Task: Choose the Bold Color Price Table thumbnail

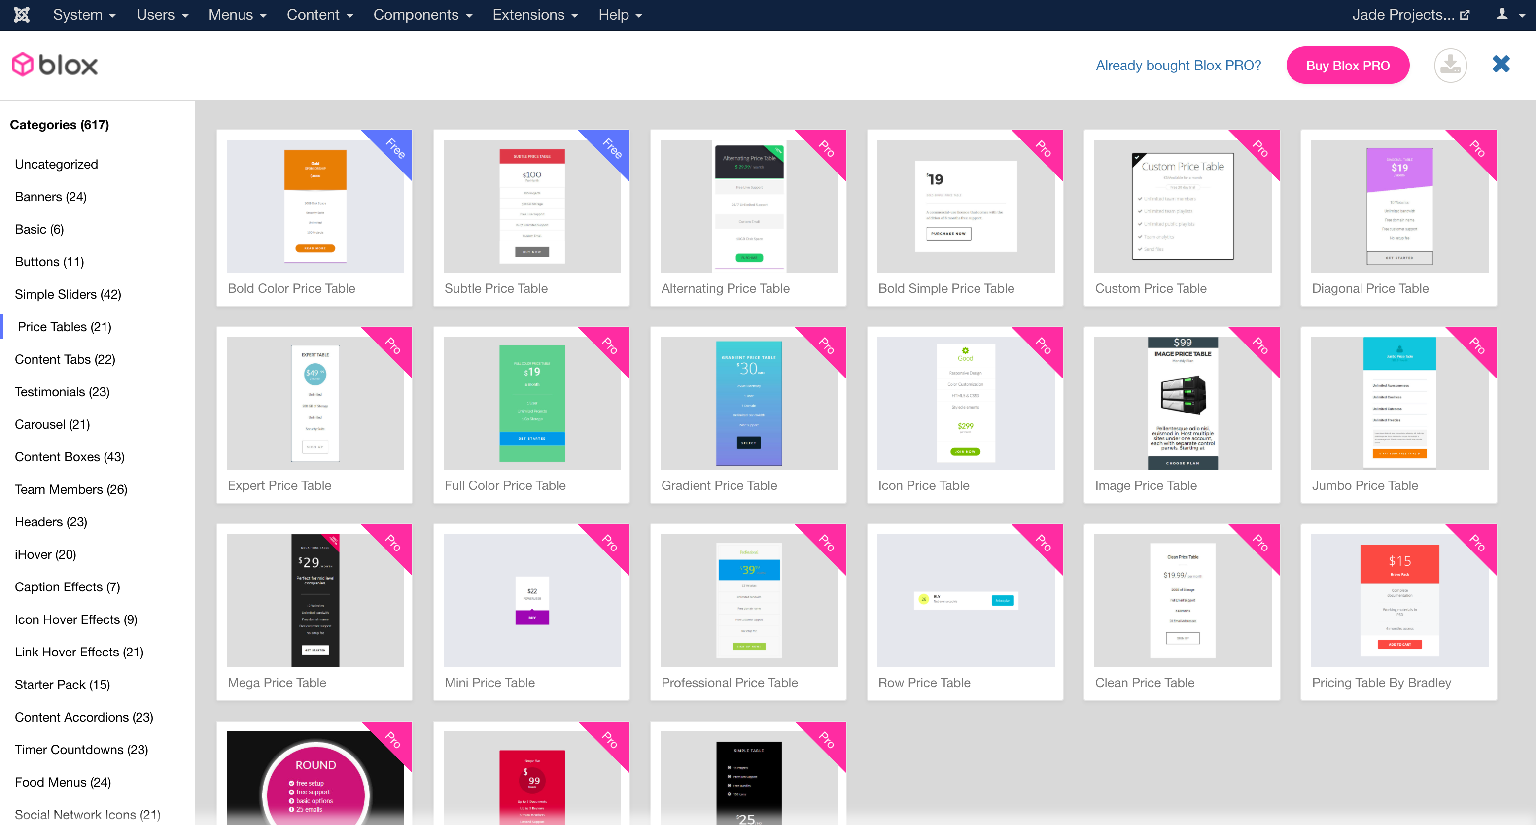Action: point(315,206)
